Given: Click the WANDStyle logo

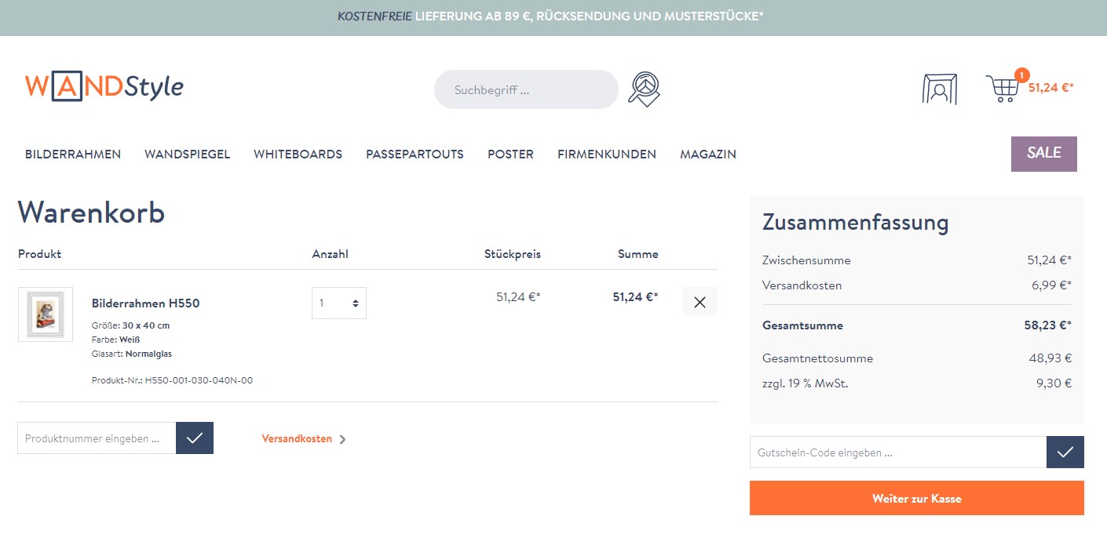Looking at the screenshot, I should click(104, 86).
